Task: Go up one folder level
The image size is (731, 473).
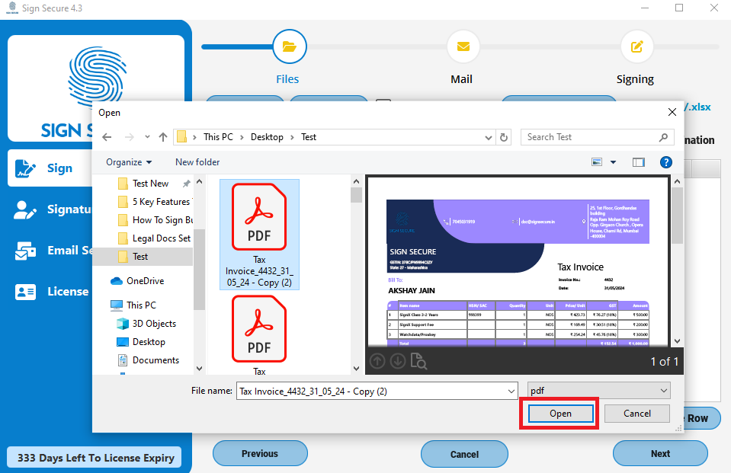Action: pos(162,137)
